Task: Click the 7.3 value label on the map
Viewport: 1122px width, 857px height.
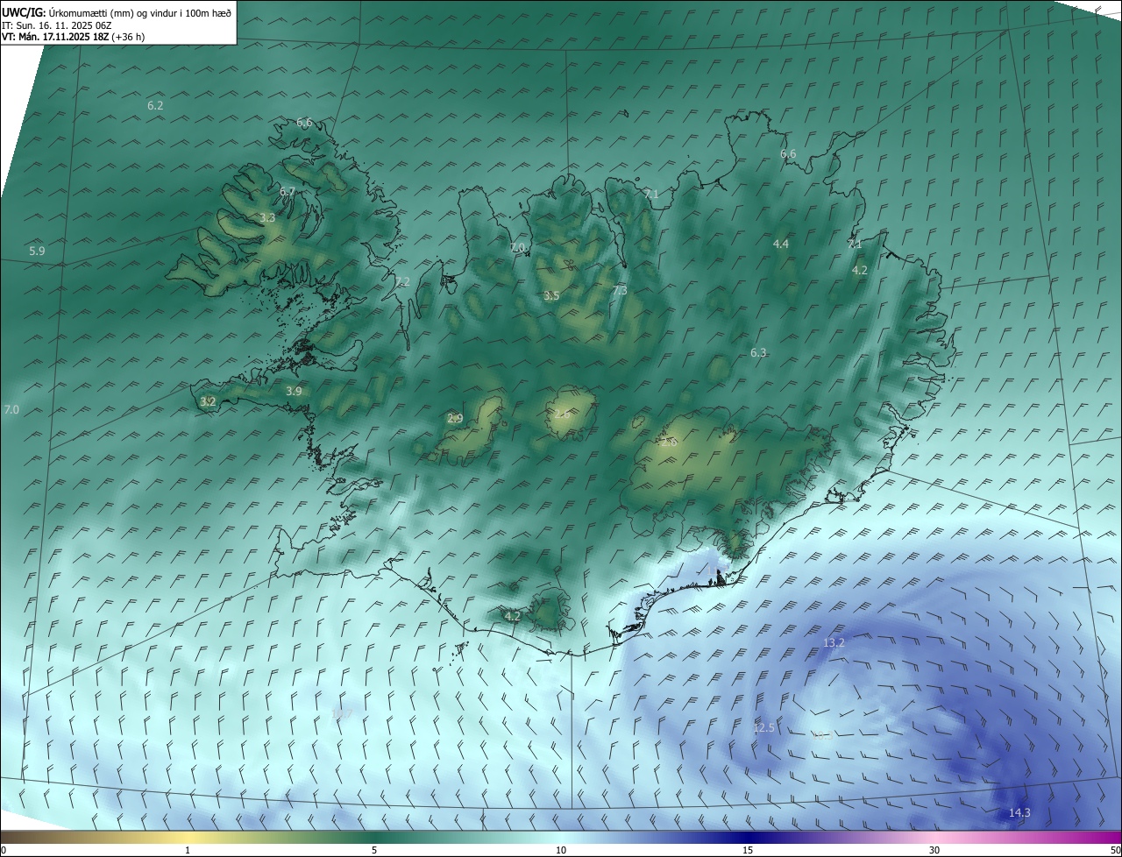Action: (620, 291)
